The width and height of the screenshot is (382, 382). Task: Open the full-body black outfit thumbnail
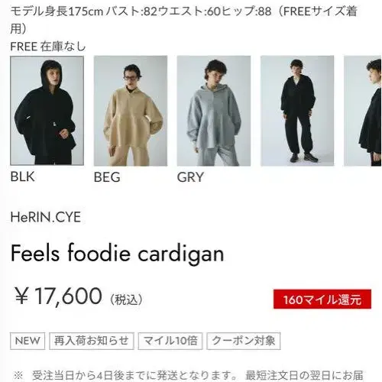(x=297, y=111)
